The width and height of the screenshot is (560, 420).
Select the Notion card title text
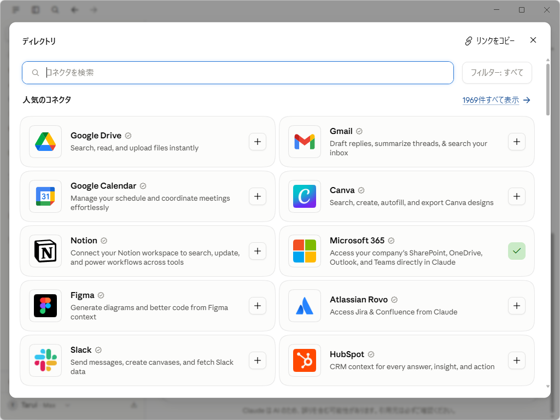pos(84,241)
